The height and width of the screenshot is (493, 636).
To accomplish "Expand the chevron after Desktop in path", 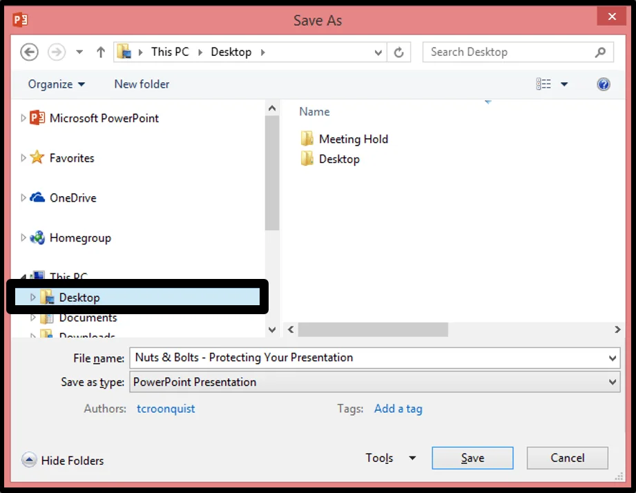I will (x=263, y=52).
